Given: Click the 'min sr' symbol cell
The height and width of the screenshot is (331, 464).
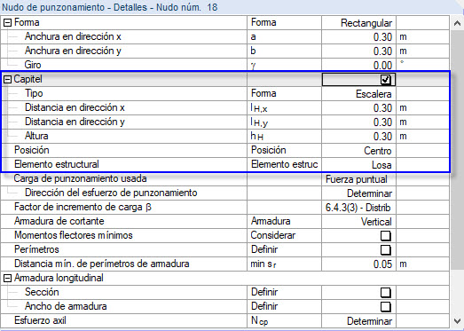Looking at the screenshot, I should [x=285, y=264].
